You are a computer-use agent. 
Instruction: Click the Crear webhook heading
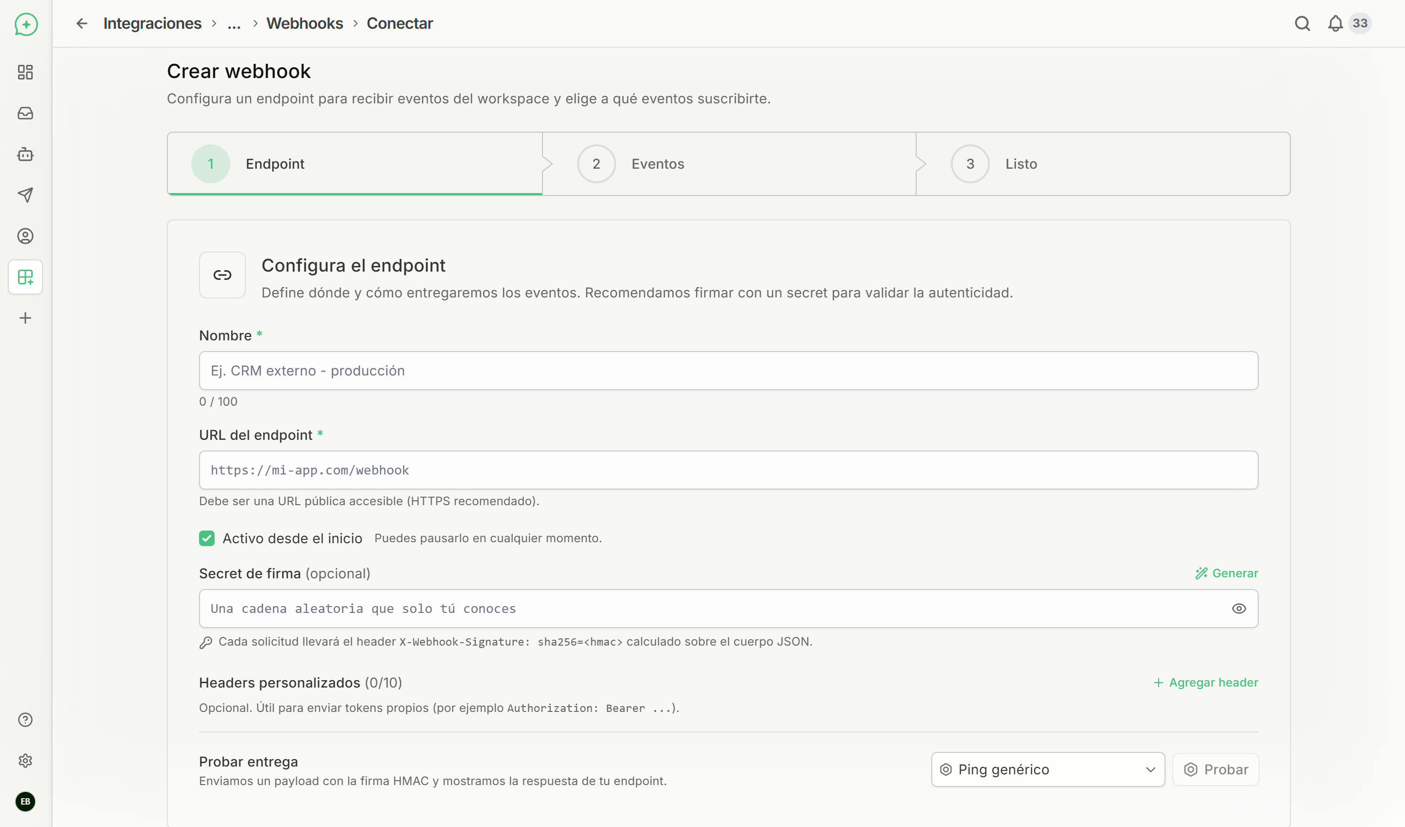pyautogui.click(x=239, y=71)
